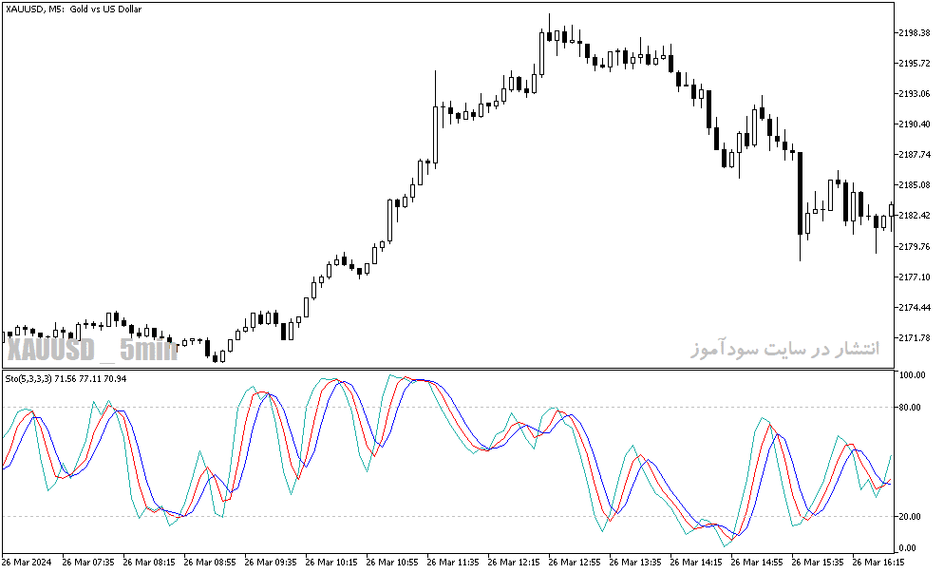The image size is (944, 573).
Task: Click the 2185.08 price axis label
Action: coord(914,185)
